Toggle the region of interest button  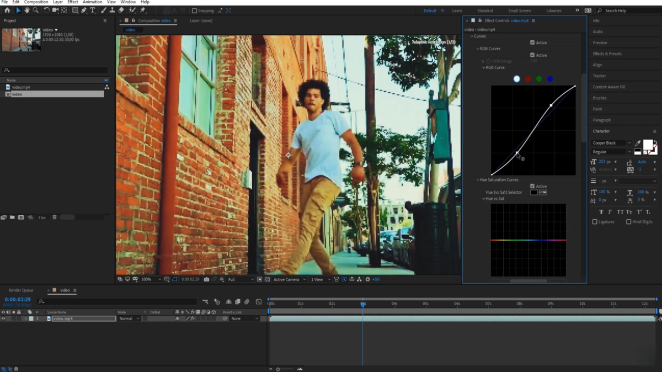pos(260,279)
